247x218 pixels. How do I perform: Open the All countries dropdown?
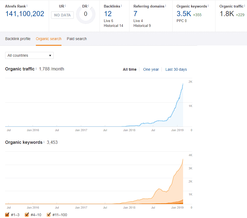[x=29, y=55]
